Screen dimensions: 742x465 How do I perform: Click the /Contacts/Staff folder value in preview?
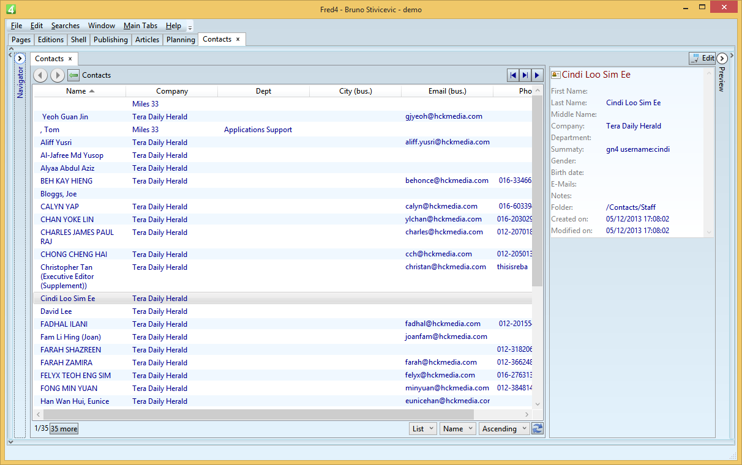[x=631, y=207]
